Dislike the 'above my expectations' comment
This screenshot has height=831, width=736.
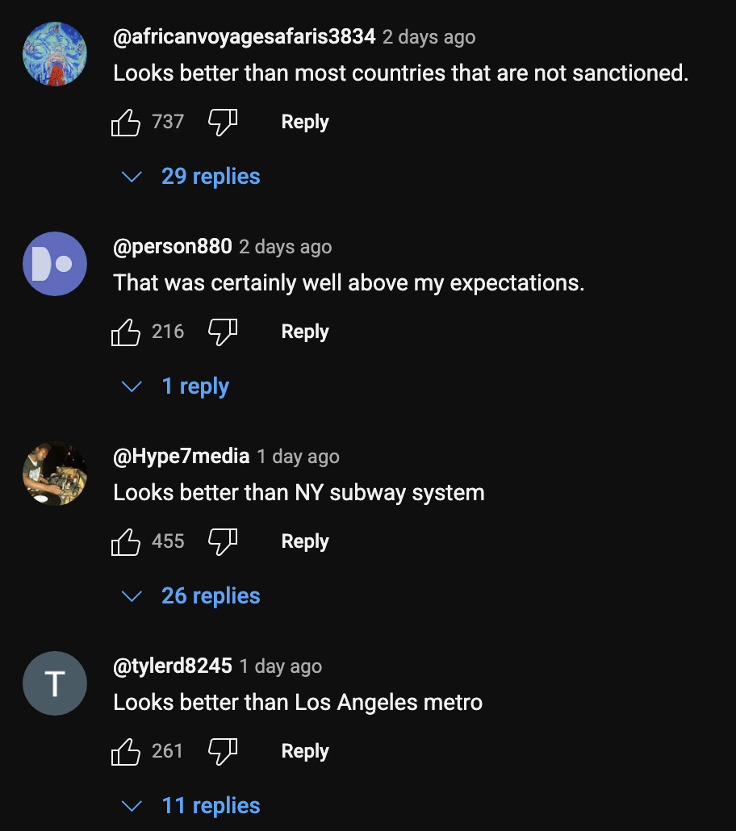pos(223,332)
